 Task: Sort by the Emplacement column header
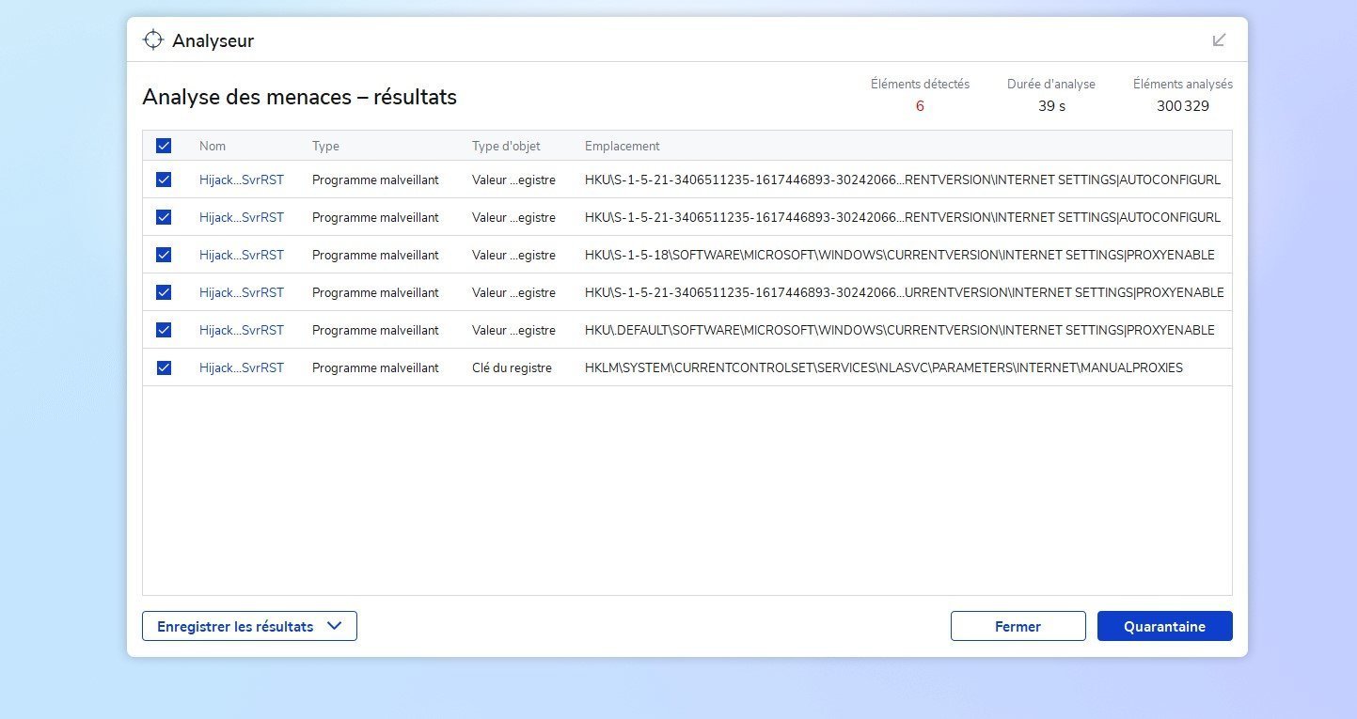coord(622,146)
